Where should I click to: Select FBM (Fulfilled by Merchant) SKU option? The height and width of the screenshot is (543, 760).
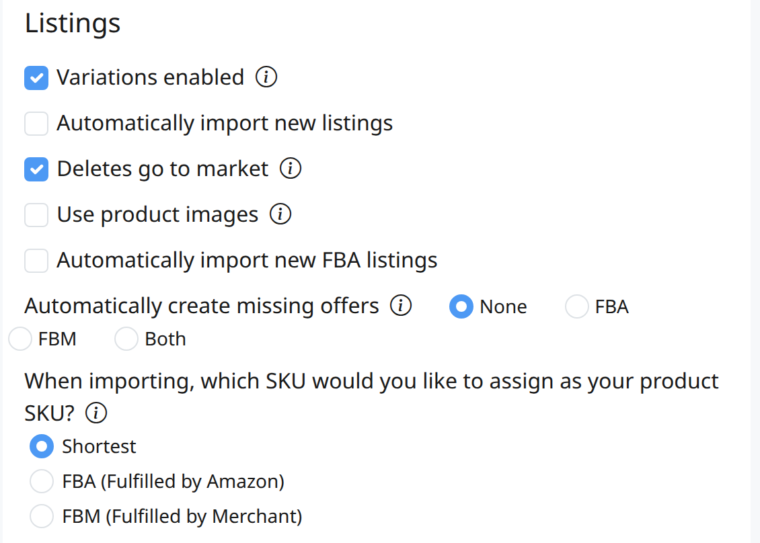coord(42,516)
